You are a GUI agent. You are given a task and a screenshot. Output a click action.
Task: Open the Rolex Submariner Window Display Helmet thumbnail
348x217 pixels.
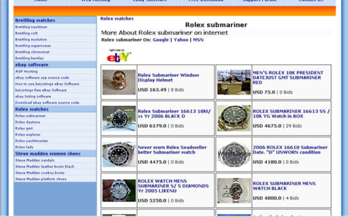pos(119,82)
